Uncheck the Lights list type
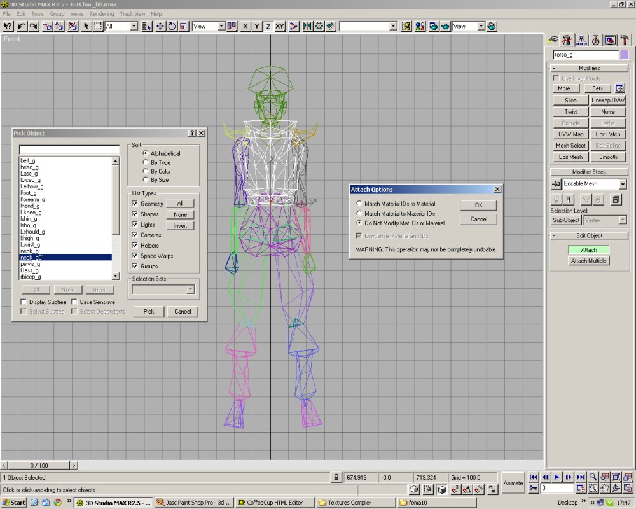This screenshot has height=509, width=636. (135, 225)
